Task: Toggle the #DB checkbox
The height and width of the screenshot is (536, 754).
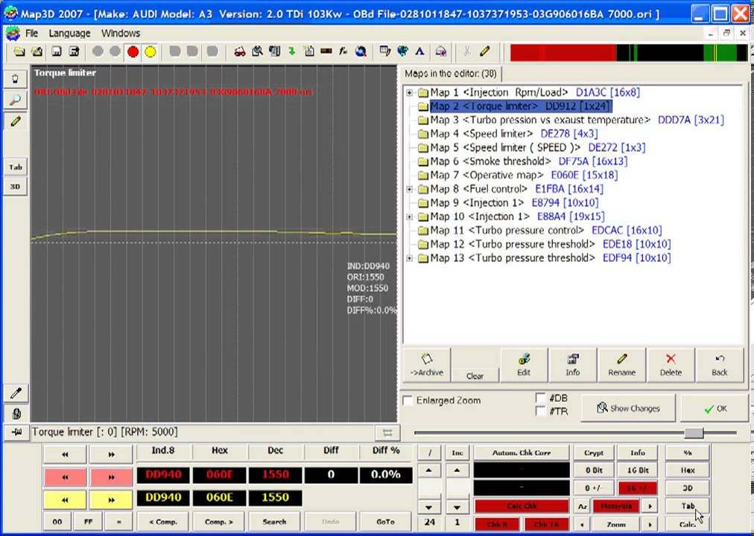Action: coord(540,398)
